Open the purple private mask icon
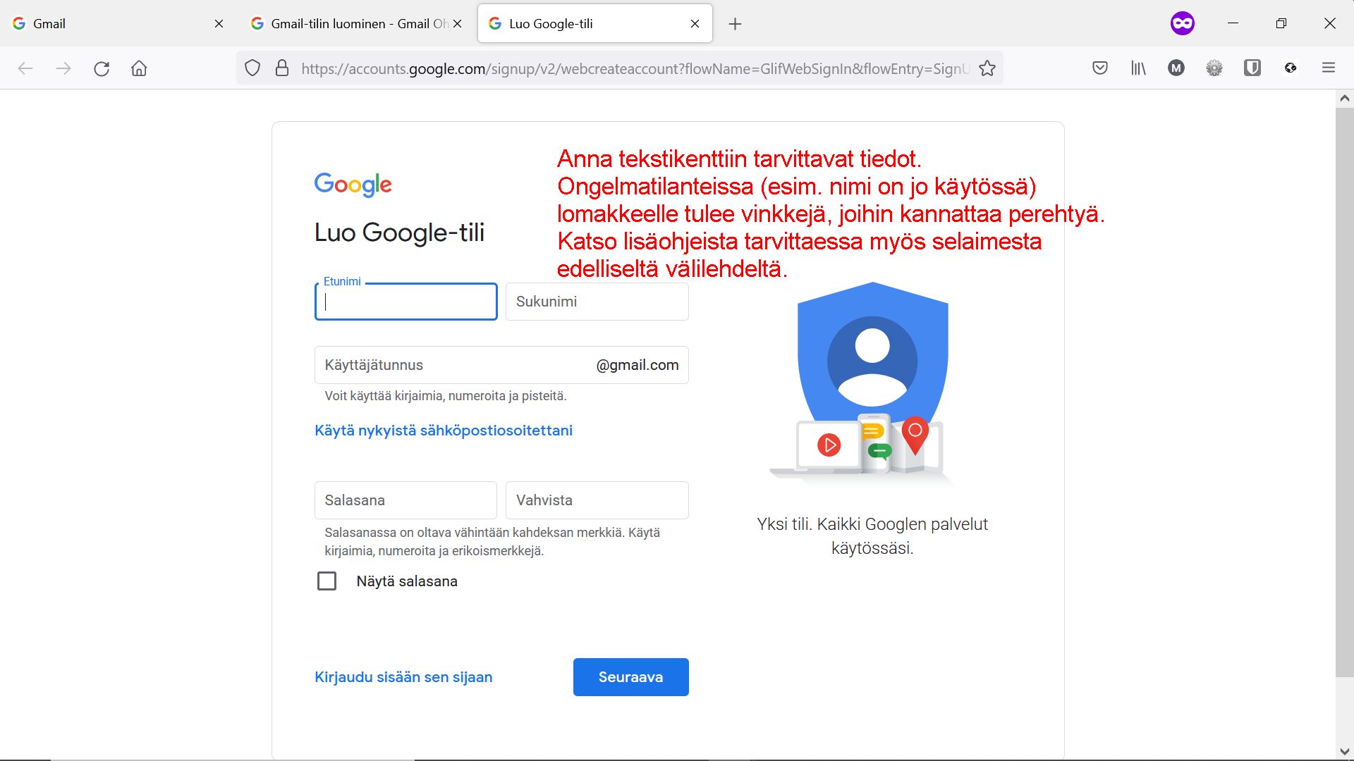1354x761 pixels. 1183,23
